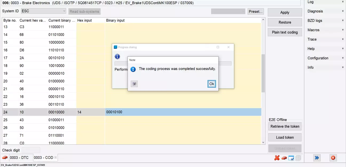The width and height of the screenshot is (346, 167).
Task: Click the Plain text coding button
Action: 285,32
